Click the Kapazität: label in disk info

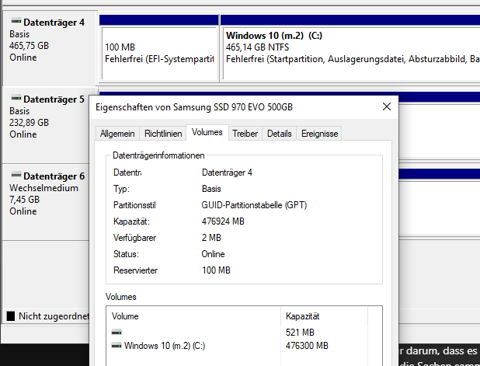tap(131, 221)
